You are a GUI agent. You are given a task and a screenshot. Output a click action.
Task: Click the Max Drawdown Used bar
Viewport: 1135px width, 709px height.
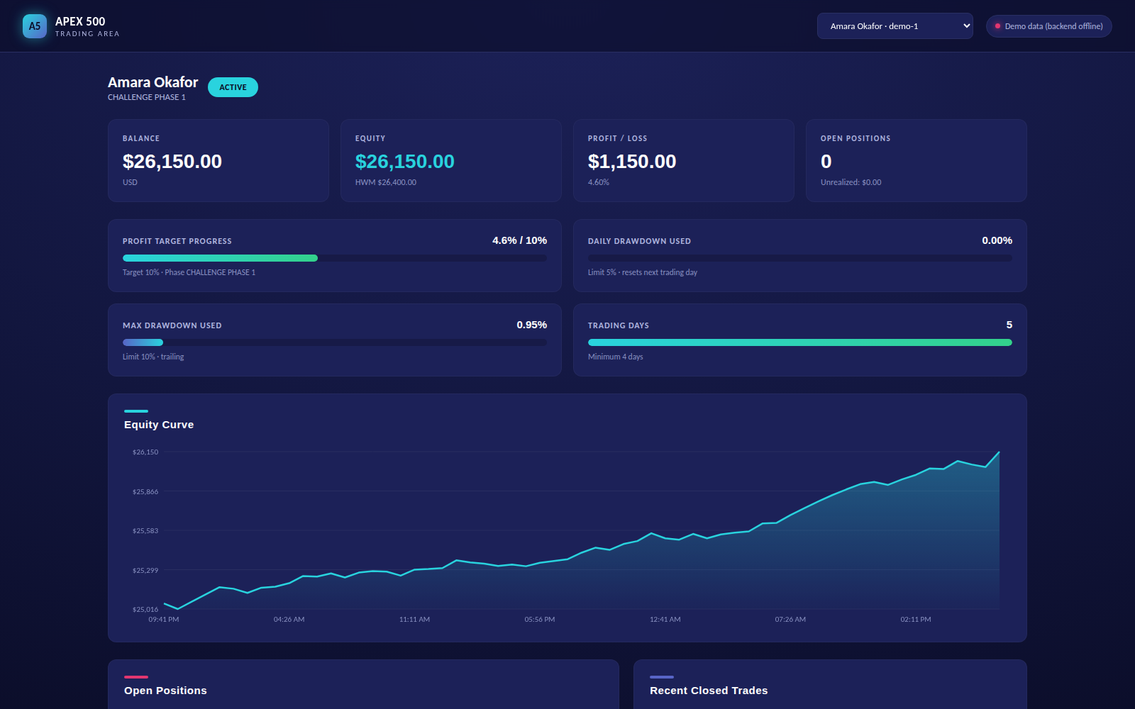click(x=335, y=342)
